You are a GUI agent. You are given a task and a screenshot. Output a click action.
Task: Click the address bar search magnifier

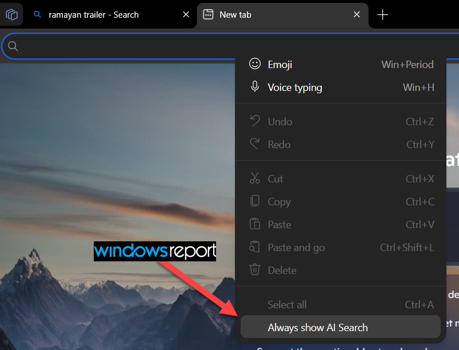coord(13,46)
